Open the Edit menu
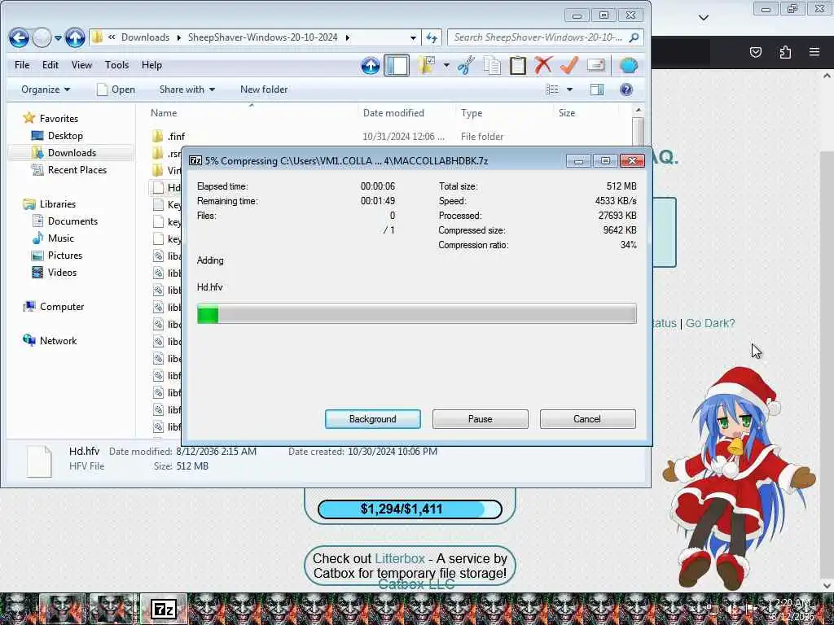834x625 pixels. [50, 65]
